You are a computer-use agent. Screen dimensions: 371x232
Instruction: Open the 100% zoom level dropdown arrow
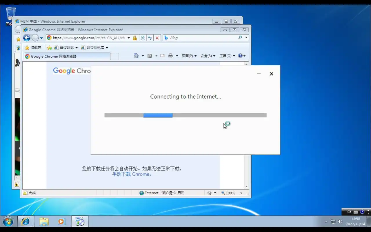point(241,193)
